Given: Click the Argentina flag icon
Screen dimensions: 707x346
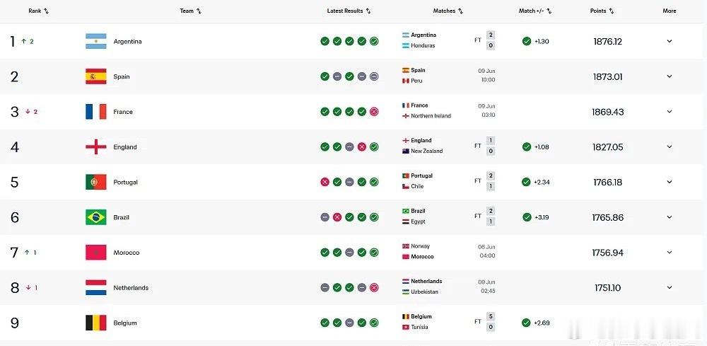Looking at the screenshot, I should click(x=96, y=41).
